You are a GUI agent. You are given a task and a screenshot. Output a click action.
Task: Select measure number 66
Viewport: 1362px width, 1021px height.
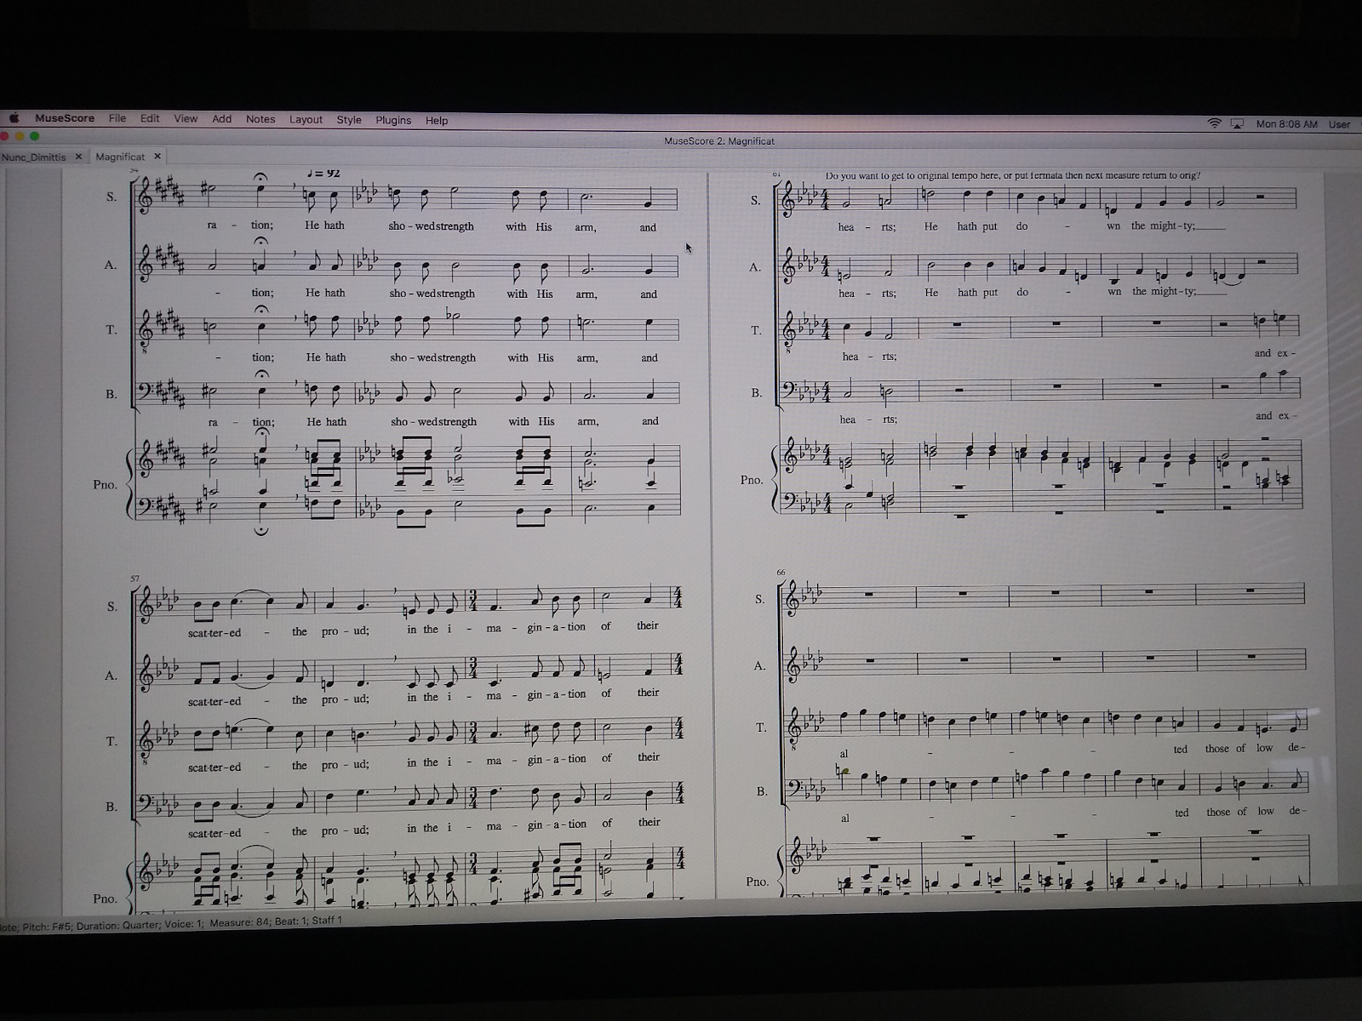(x=781, y=573)
